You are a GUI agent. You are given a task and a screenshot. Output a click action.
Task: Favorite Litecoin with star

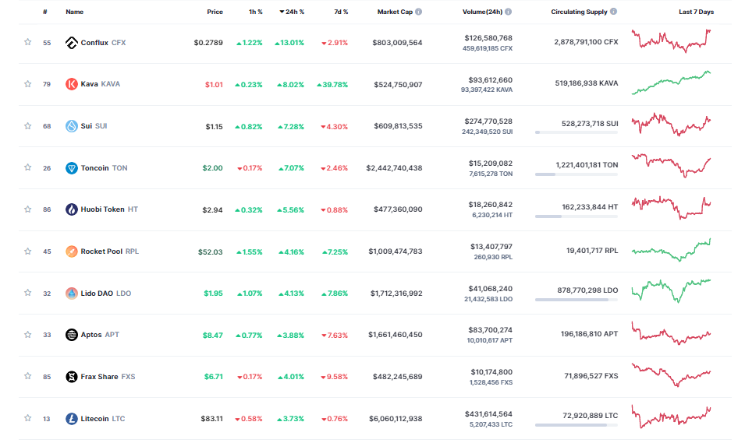(x=27, y=418)
